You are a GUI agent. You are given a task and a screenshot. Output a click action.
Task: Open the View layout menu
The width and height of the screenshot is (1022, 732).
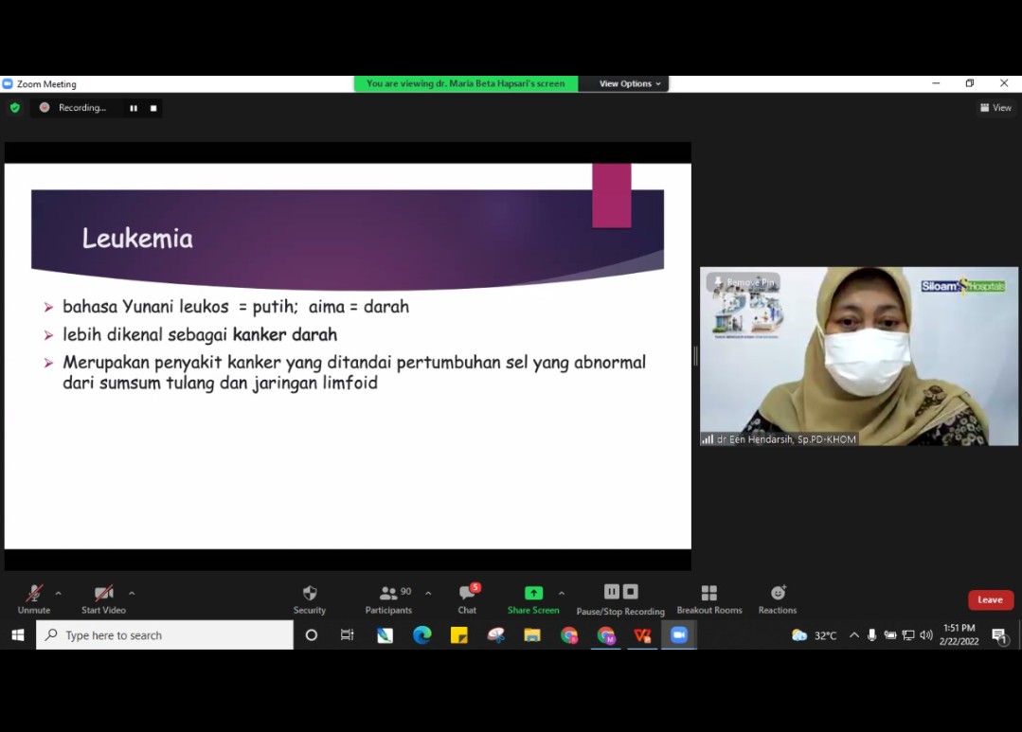tap(995, 108)
